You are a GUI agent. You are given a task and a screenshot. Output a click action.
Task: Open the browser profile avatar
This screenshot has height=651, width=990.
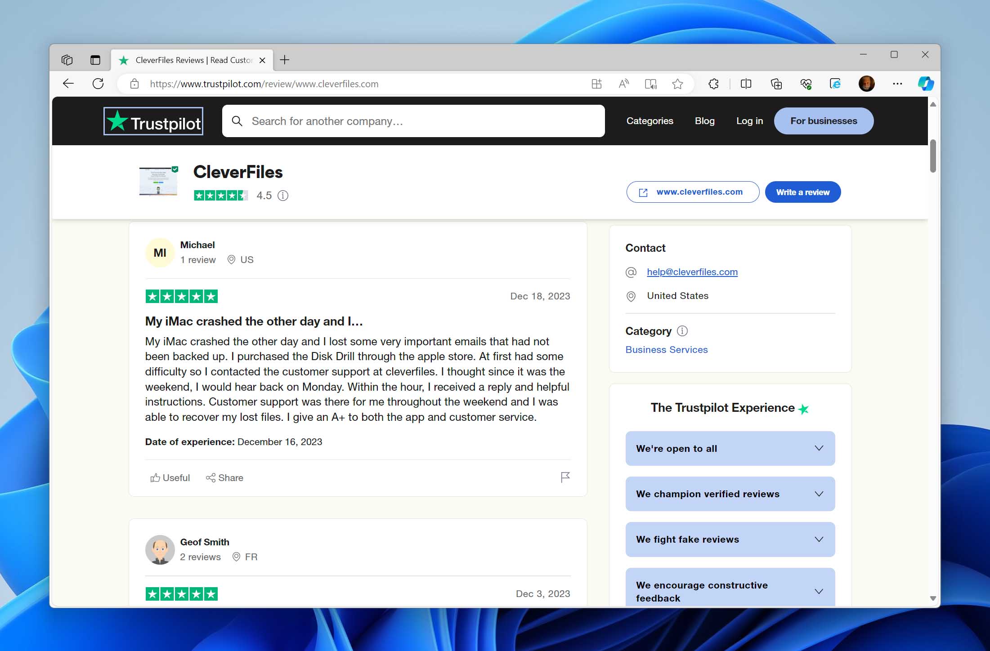pos(866,84)
